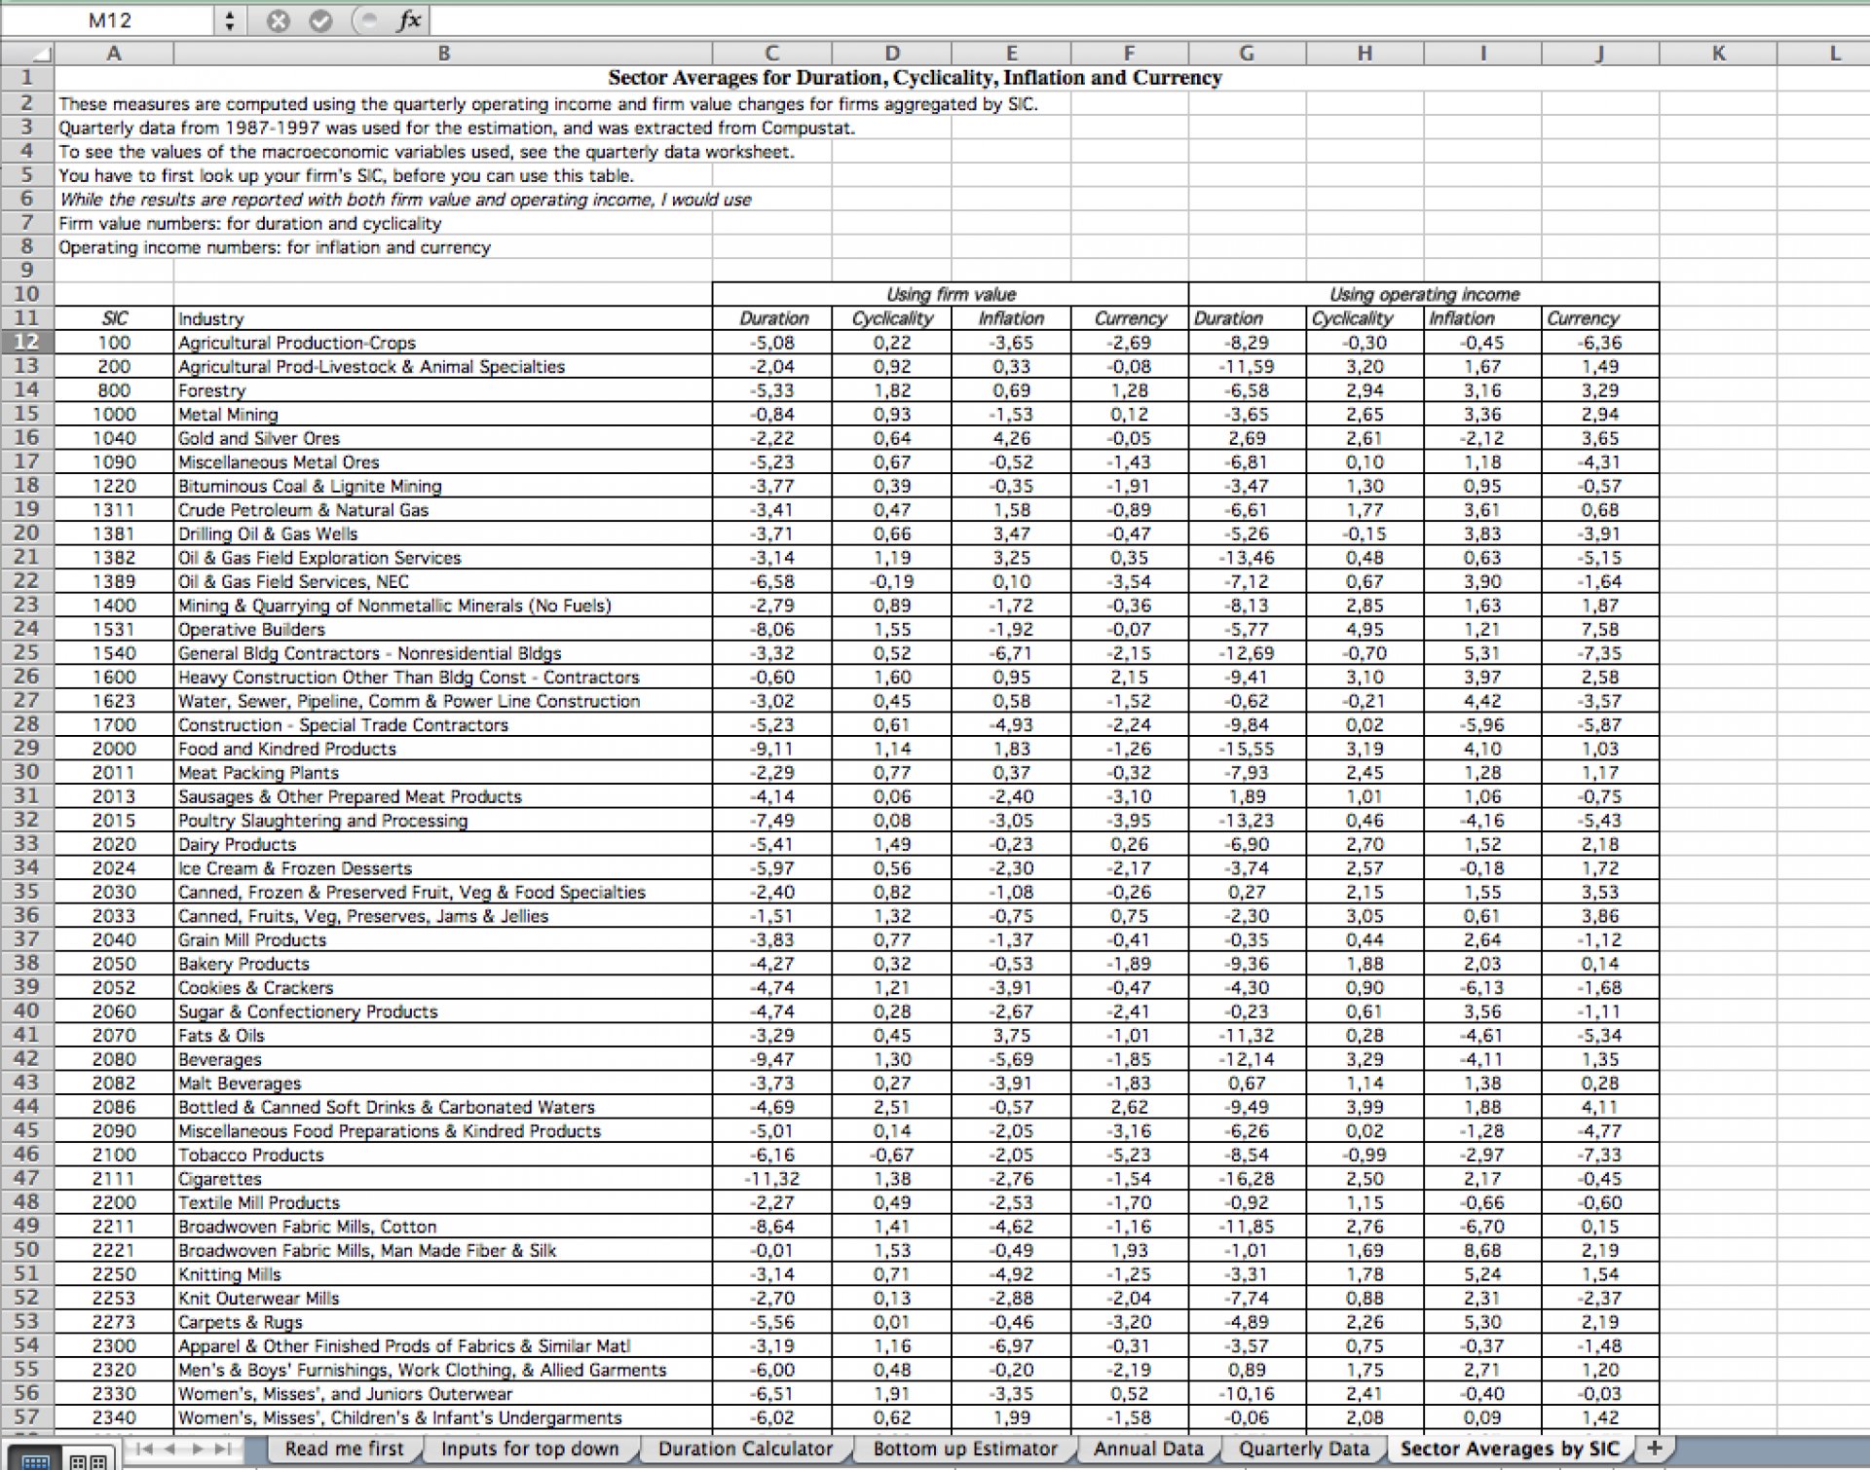Click SIC code 1311 cell
Viewport: 1870px width, 1470px height.
pyautogui.click(x=114, y=510)
